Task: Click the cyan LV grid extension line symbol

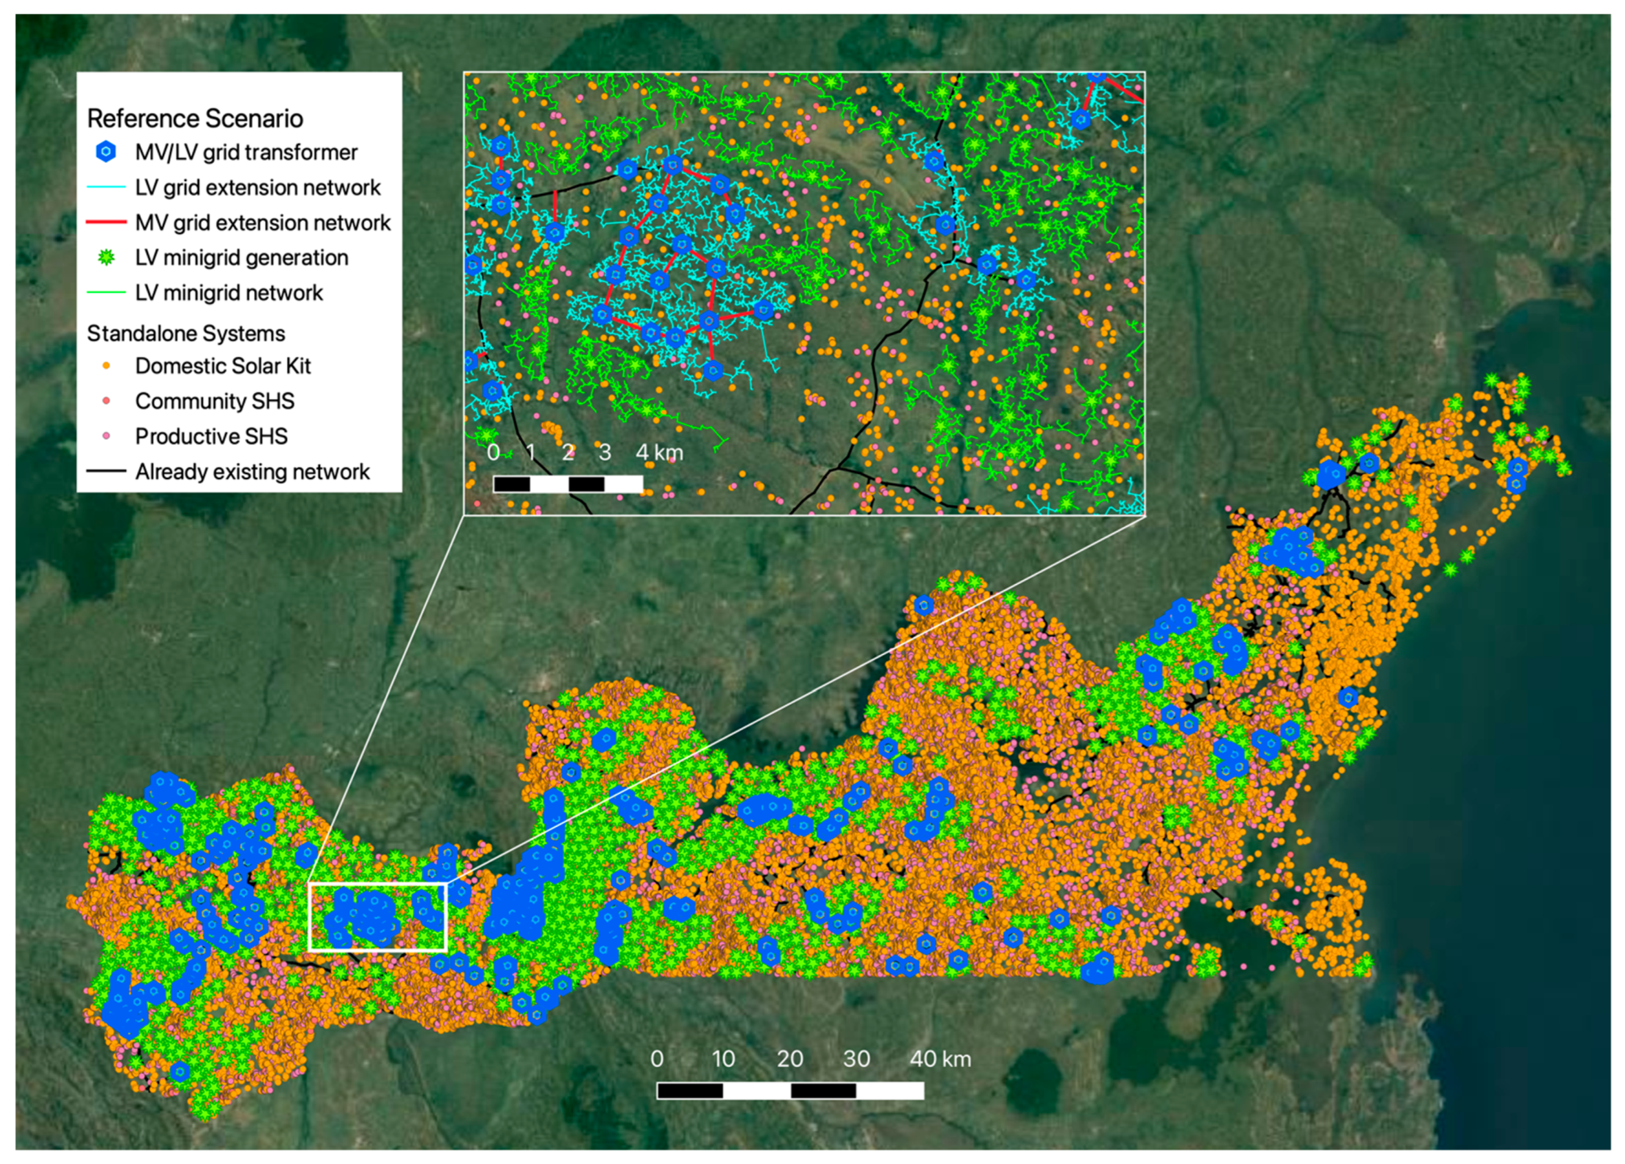Action: 106,188
